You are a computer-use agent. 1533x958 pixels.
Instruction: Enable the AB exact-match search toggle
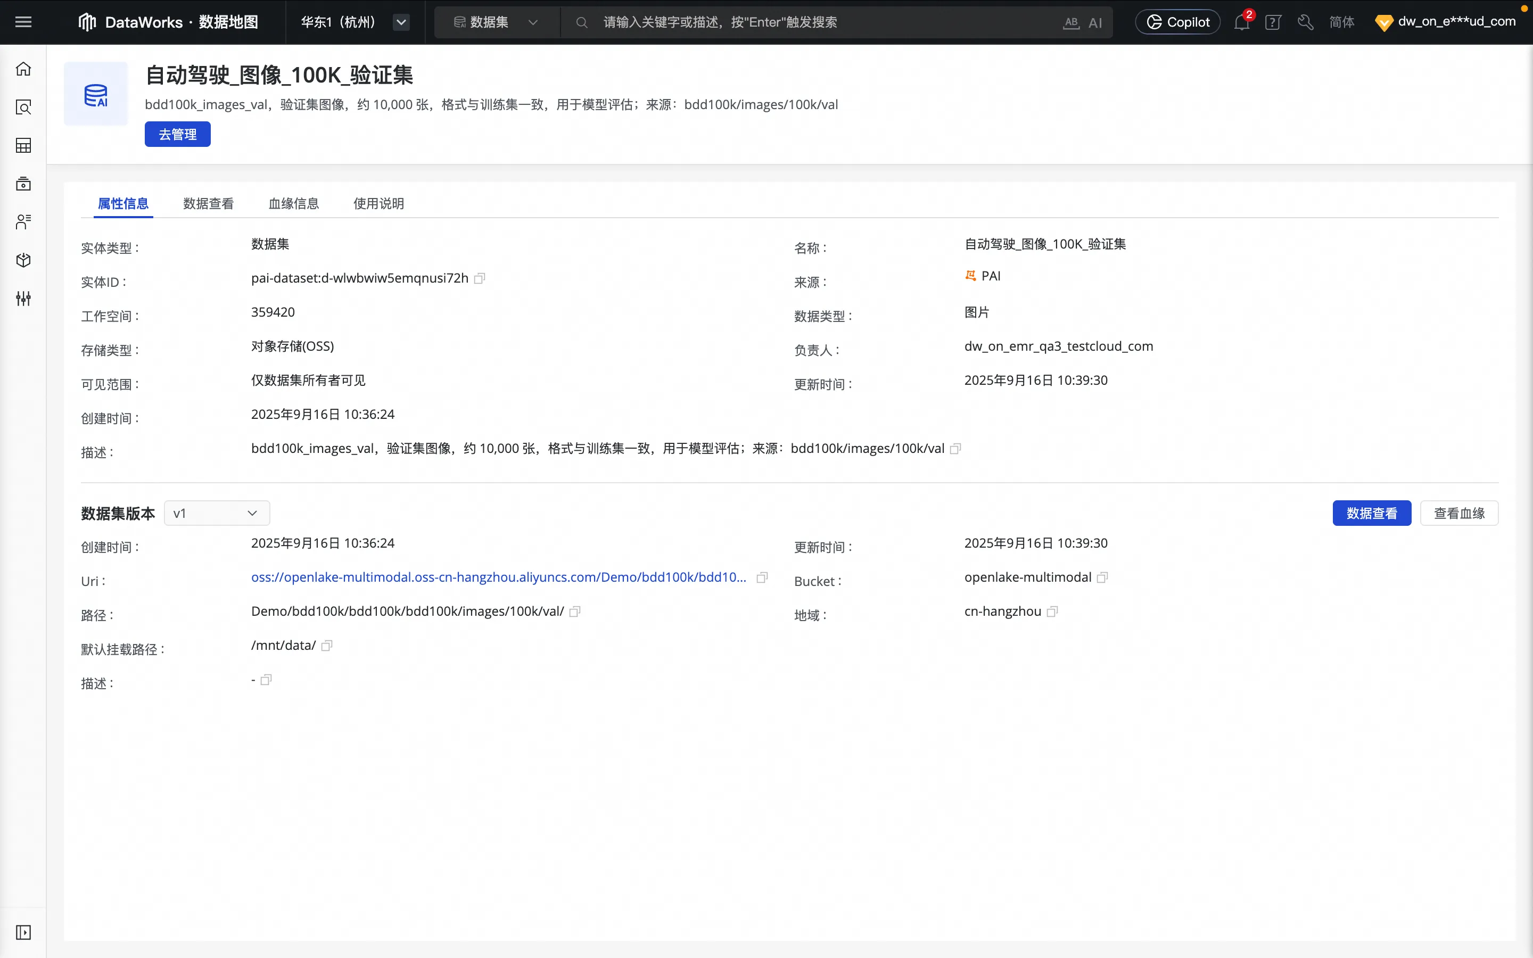1070,21
